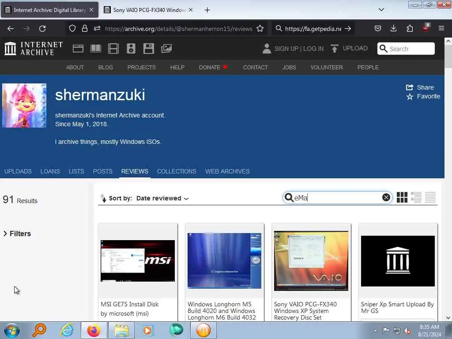Click the Sign Up link
452x339 pixels.
(286, 49)
